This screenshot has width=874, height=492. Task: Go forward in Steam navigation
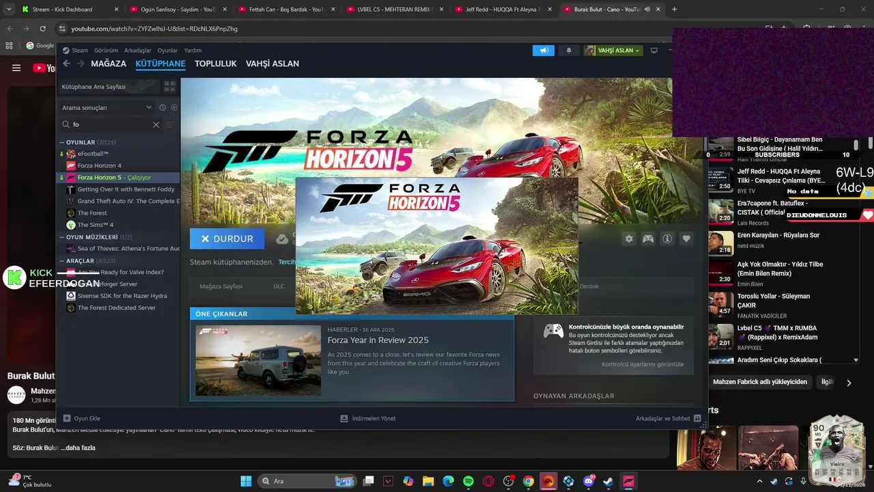point(81,64)
